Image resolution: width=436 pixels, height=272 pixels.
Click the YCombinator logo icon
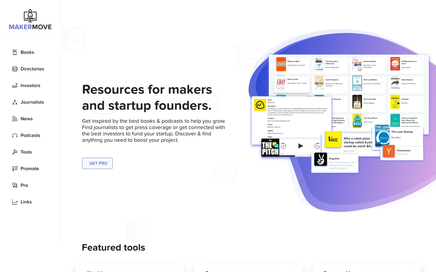pos(389,151)
